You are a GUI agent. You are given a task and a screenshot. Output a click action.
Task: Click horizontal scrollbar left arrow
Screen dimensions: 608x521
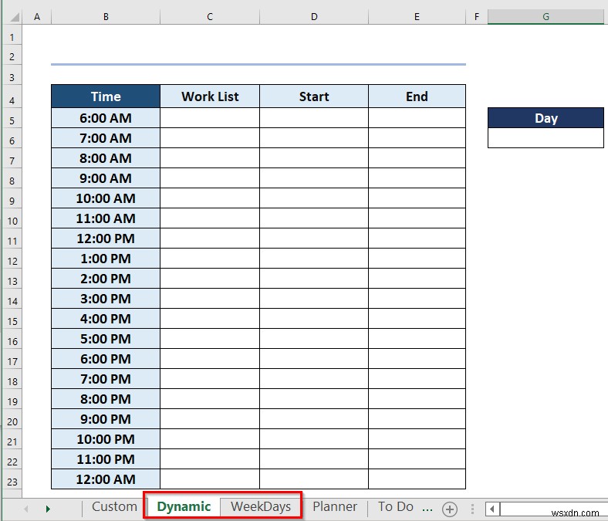coord(491,509)
